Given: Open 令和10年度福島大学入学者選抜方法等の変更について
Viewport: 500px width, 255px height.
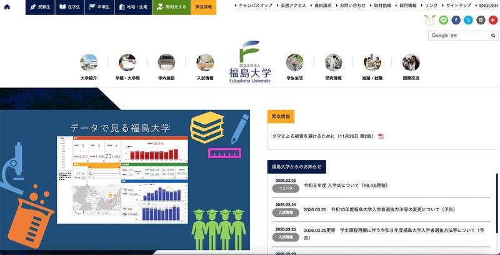Looking at the screenshot, I should pyautogui.click(x=379, y=210).
